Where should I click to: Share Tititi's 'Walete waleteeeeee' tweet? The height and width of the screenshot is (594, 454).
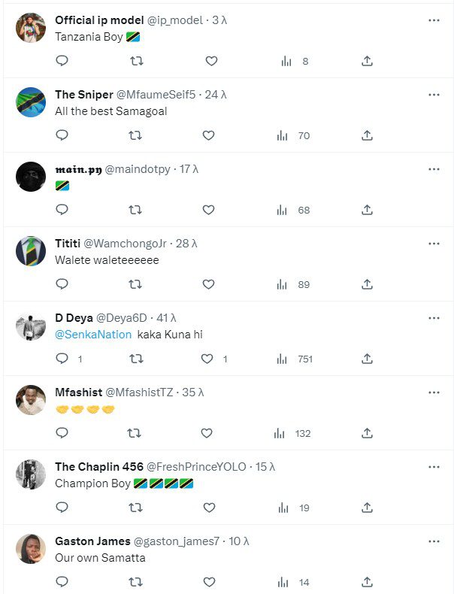(367, 284)
